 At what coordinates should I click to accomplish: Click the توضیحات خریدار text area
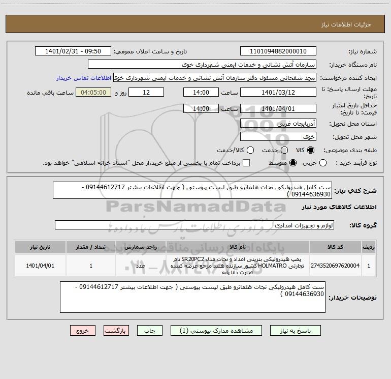click(x=192, y=297)
